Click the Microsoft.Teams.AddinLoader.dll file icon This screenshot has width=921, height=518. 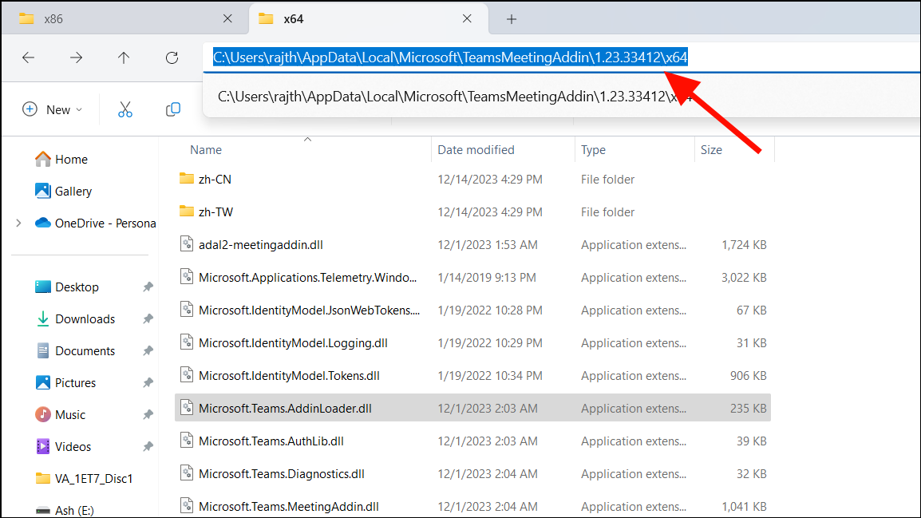tap(187, 407)
